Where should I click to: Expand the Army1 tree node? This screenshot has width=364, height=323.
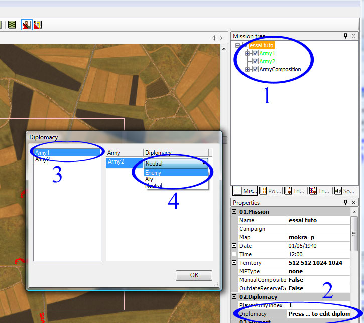pyautogui.click(x=248, y=53)
